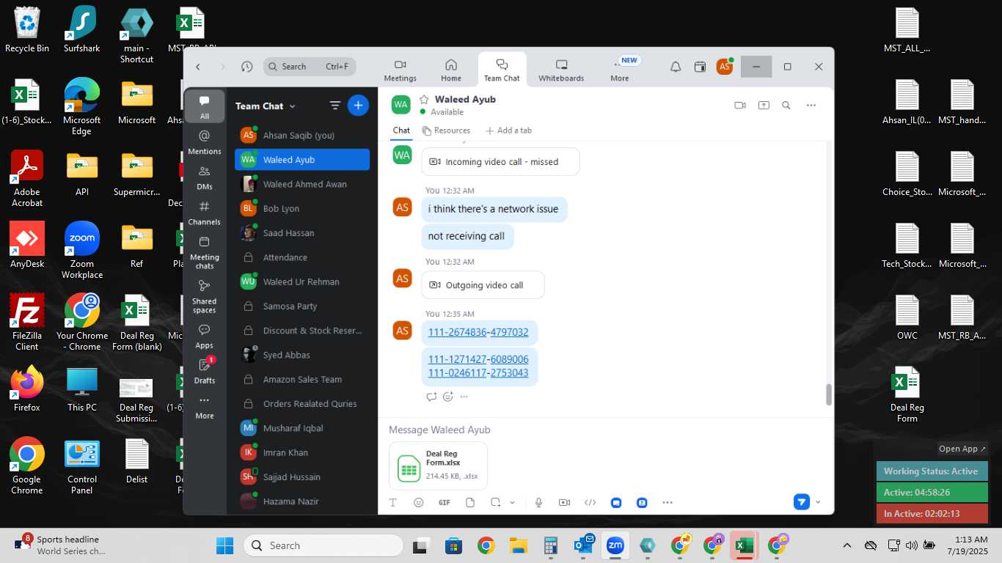The image size is (1002, 563).
Task: Click the Outgoing video call message
Action: (x=483, y=285)
